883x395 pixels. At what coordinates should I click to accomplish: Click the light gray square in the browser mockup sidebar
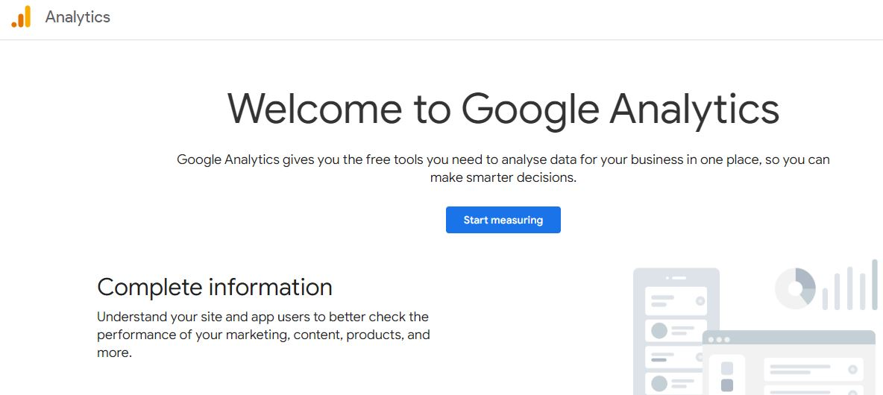click(x=727, y=368)
